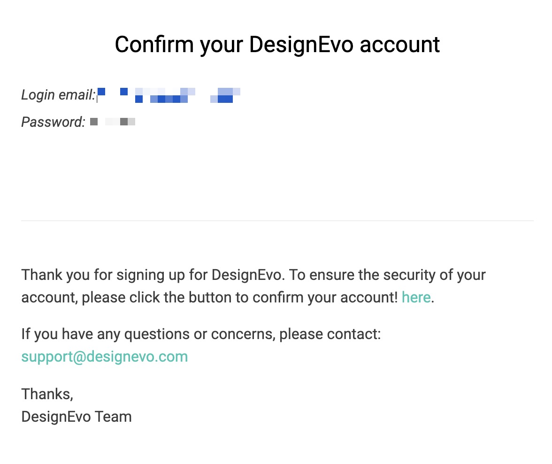Click the green "here" confirmation link
The height and width of the screenshot is (464, 552).
tap(416, 297)
